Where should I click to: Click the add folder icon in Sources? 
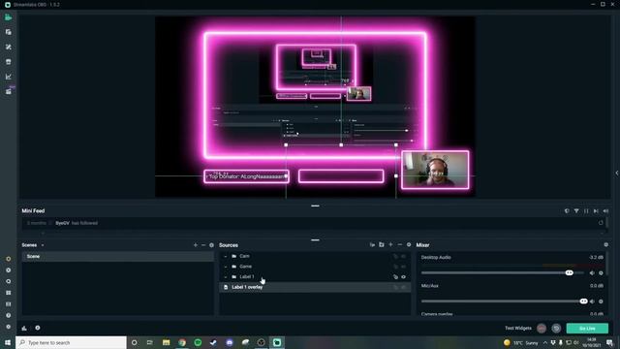click(x=382, y=244)
